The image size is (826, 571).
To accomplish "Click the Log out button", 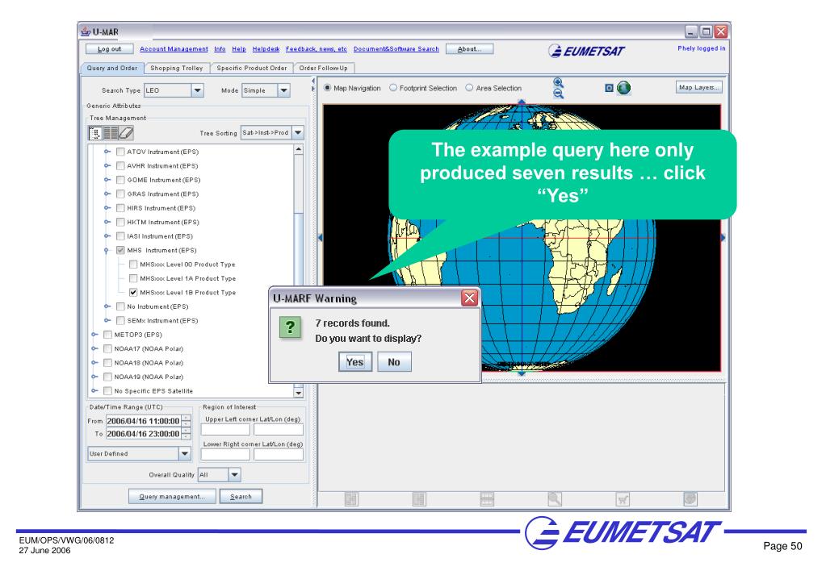I will coord(110,49).
